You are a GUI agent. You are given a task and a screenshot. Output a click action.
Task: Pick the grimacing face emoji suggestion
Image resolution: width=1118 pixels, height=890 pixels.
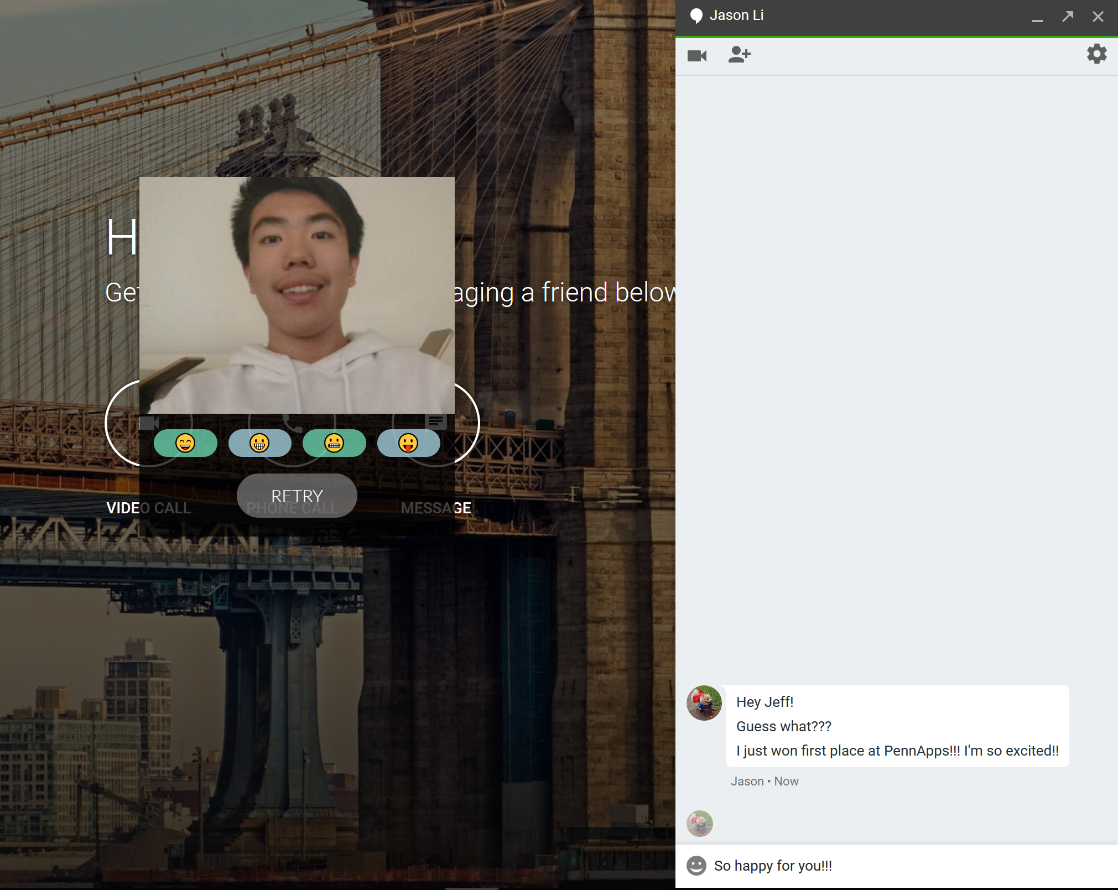tap(334, 443)
